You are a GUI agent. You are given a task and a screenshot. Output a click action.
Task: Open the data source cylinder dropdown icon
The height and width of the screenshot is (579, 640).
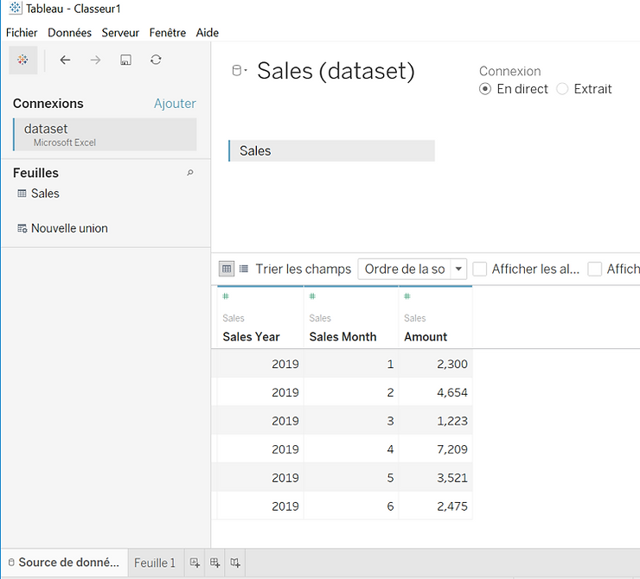pos(240,71)
